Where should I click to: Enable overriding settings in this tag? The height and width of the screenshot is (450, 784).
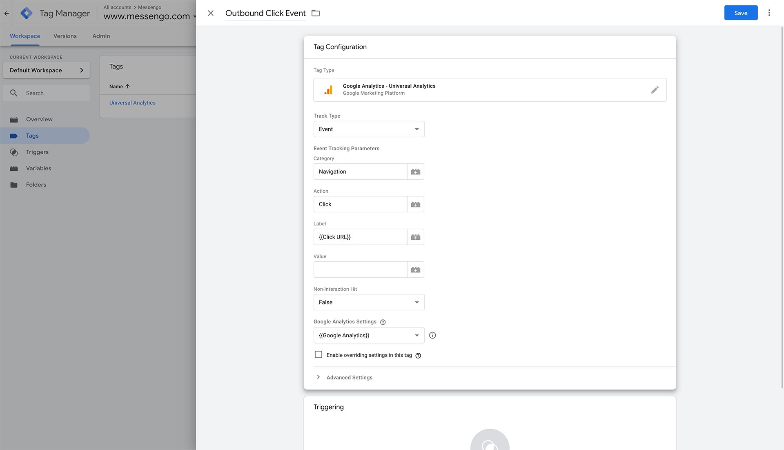point(318,354)
